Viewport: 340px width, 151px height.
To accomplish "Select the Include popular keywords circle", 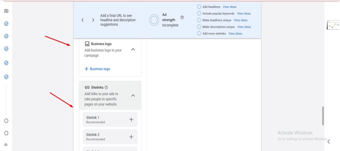I will tap(199, 13).
